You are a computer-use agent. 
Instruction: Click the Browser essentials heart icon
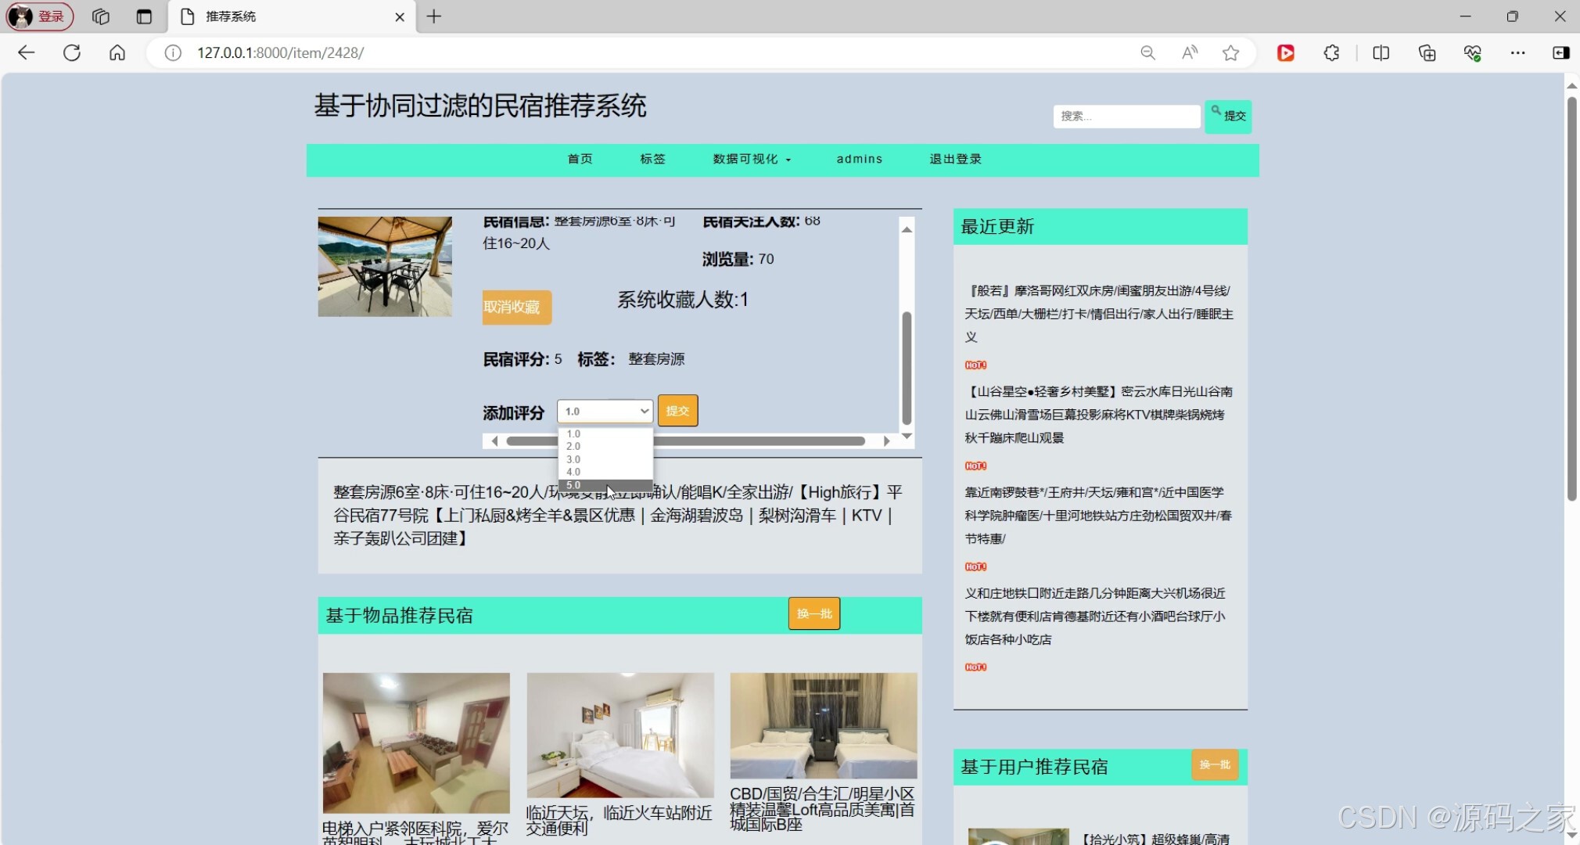(x=1472, y=52)
